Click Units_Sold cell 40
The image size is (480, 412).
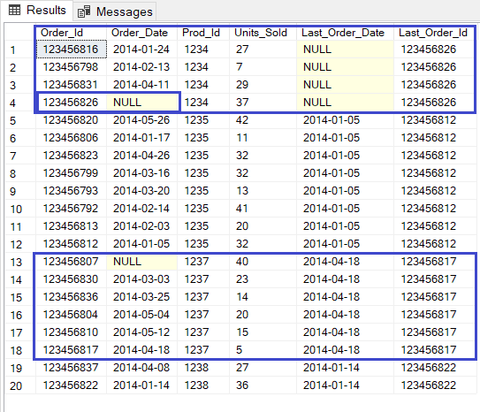(263, 262)
